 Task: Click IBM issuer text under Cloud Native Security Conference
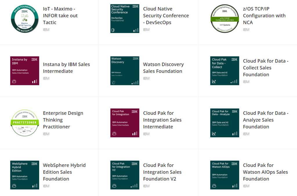coord(146,29)
